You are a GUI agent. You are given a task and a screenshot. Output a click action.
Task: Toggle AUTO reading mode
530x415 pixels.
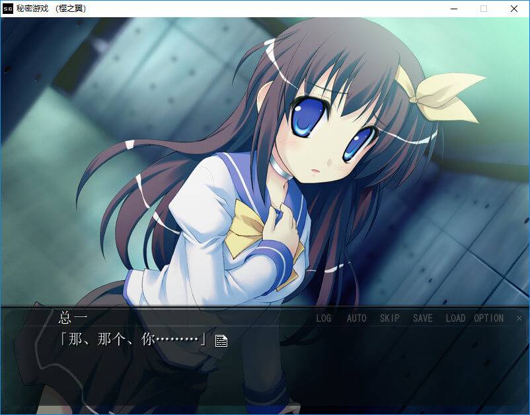click(x=356, y=318)
